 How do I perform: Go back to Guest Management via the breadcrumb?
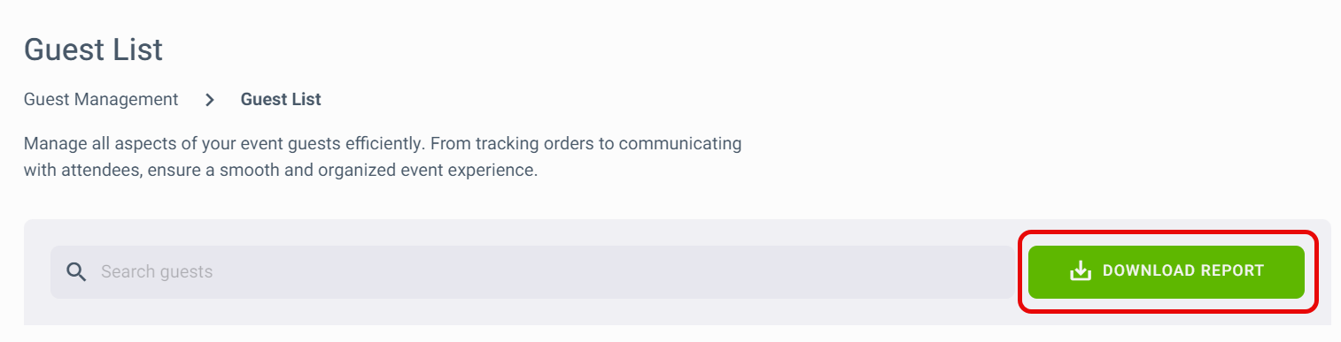[x=101, y=100]
